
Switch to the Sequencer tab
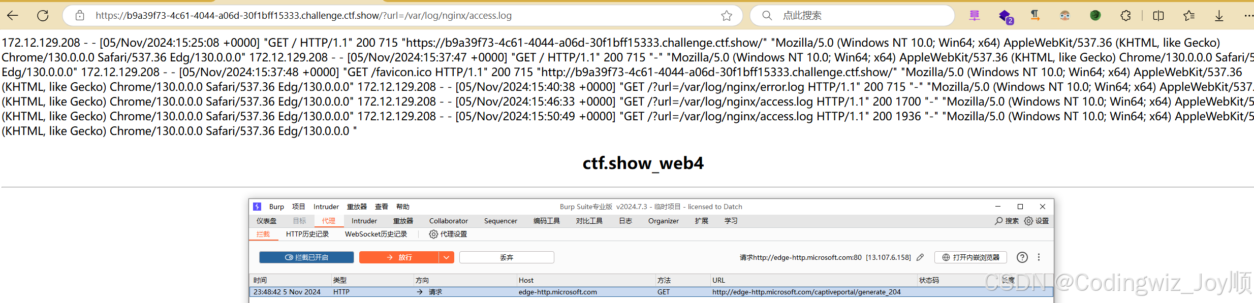(x=500, y=221)
